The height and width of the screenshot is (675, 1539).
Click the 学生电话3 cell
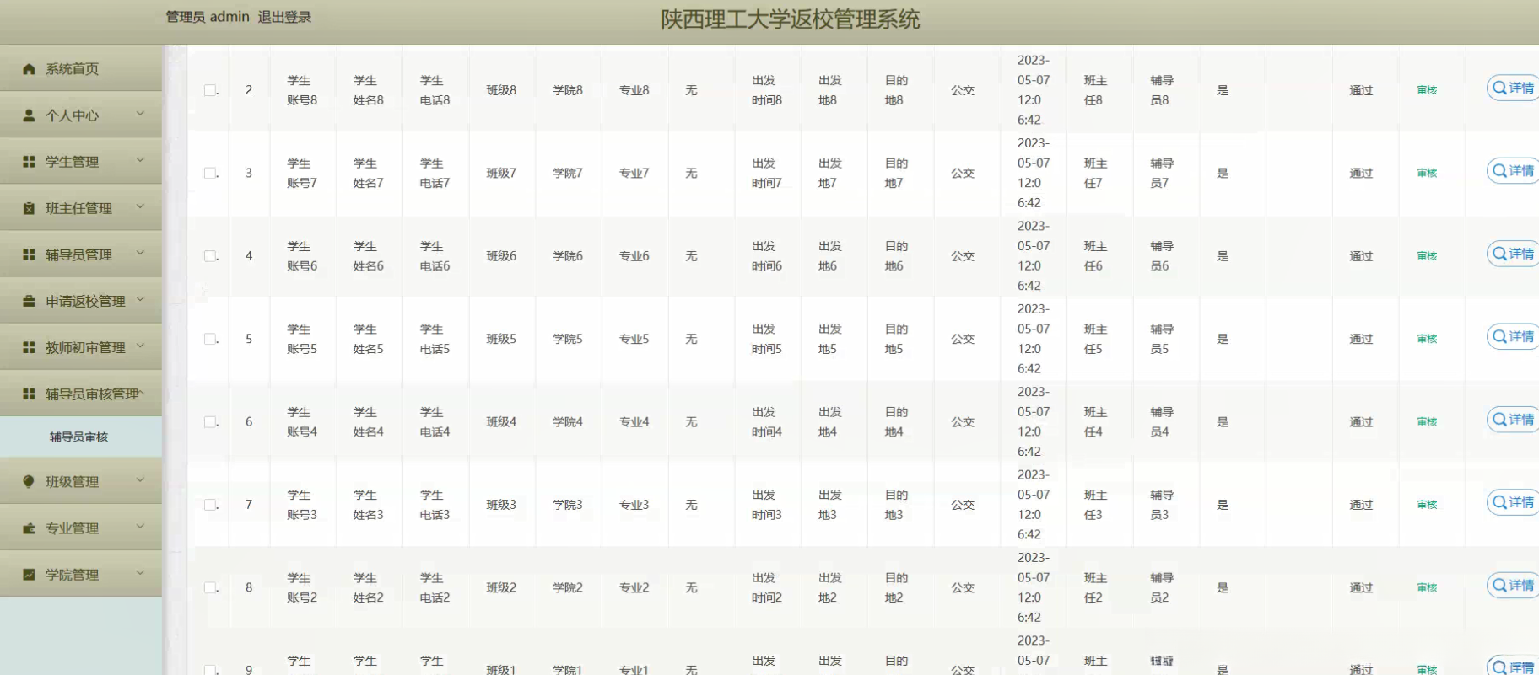(x=435, y=505)
